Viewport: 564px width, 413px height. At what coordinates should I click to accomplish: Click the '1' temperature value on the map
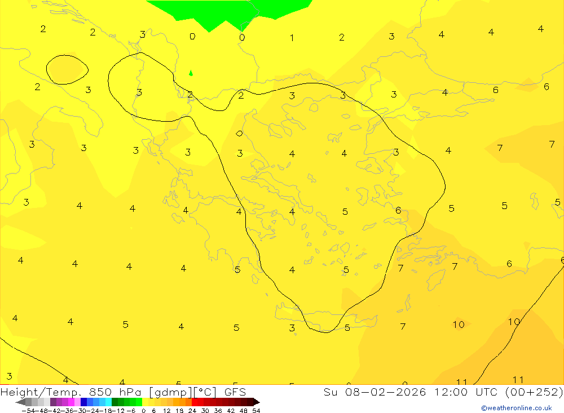point(292,38)
